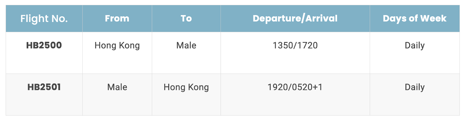Viewport: 465px width, 123px height.
Task: Click Male destination for HB2500
Action: (186, 46)
